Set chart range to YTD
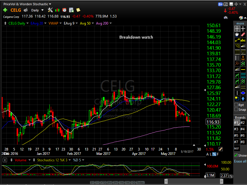 (103, 182)
